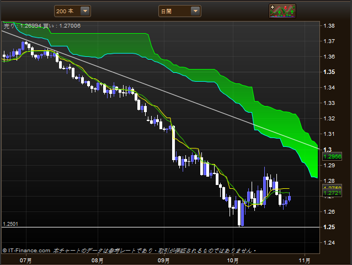Screen dimensions: 352x265
Task: Click the 09月 date axis label
Action: (164, 261)
